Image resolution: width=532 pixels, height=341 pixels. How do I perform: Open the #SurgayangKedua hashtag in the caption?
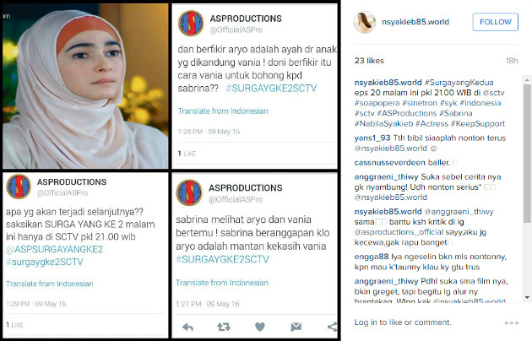tap(459, 83)
